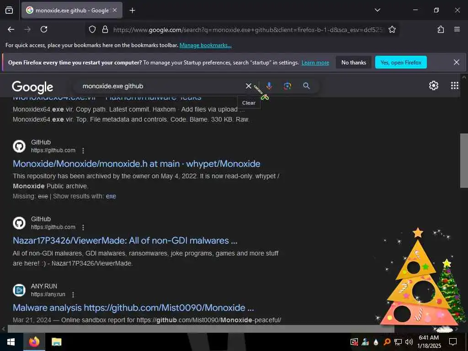
Task: Click the Firefox taskbar icon
Action: click(34, 342)
